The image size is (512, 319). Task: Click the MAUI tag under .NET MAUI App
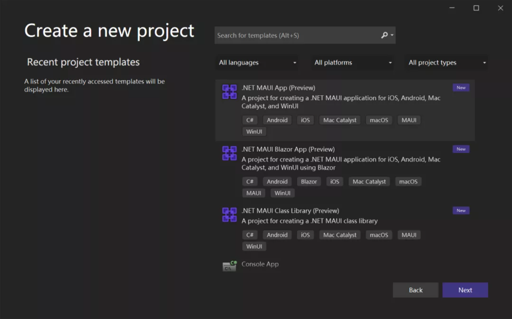[409, 120]
